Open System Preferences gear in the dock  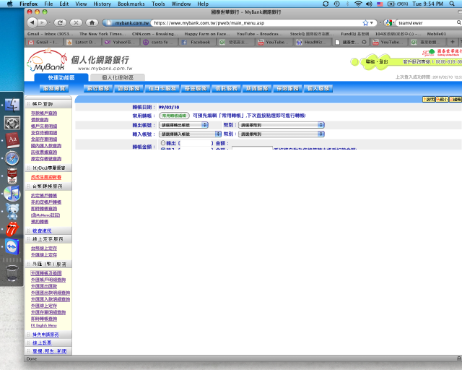[12, 122]
